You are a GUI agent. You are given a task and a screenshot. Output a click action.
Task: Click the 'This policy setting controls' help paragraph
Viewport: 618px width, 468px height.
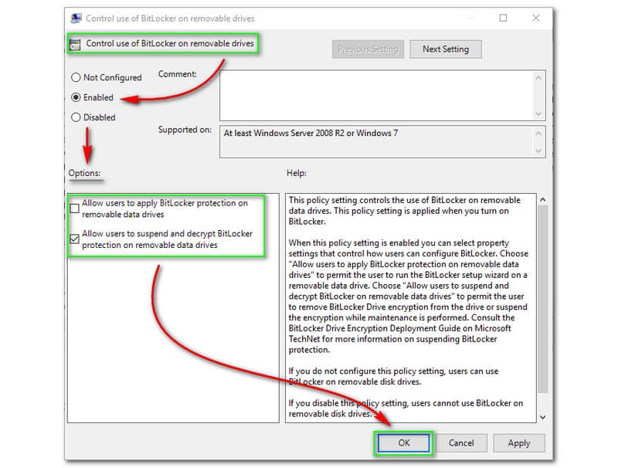405,211
